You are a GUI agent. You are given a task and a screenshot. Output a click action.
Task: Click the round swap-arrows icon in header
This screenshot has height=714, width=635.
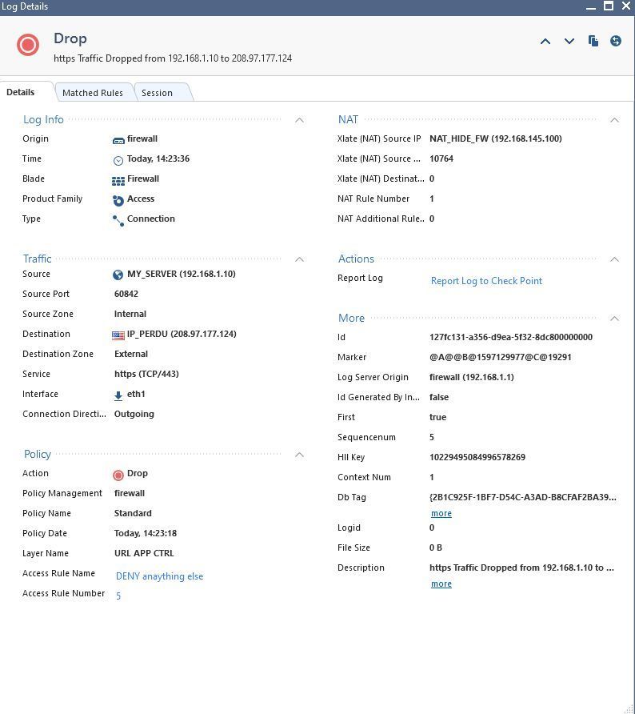click(616, 41)
